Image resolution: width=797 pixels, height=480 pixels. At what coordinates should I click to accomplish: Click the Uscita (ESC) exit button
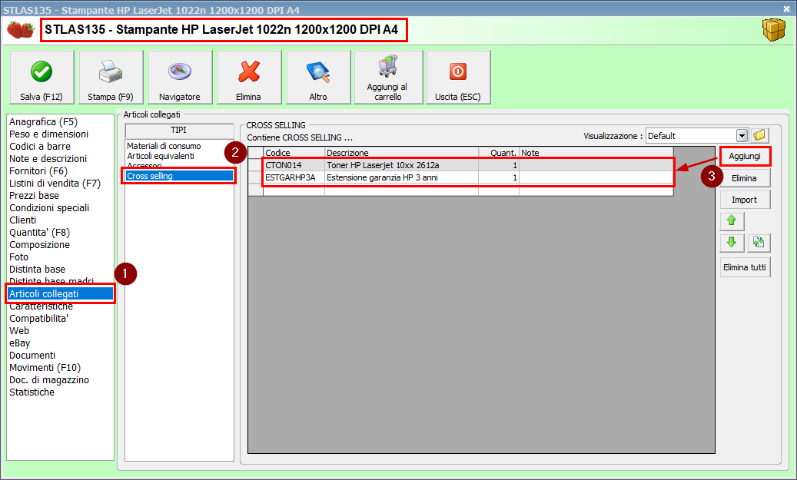click(x=458, y=78)
